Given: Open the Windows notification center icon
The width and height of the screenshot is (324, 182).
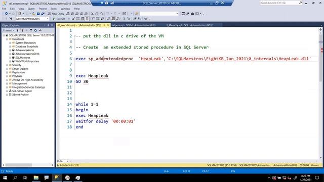Looking at the screenshot, I should point(317,178).
